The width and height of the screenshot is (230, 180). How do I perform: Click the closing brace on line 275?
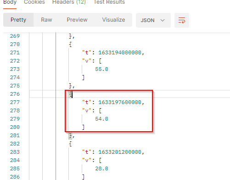point(70,86)
